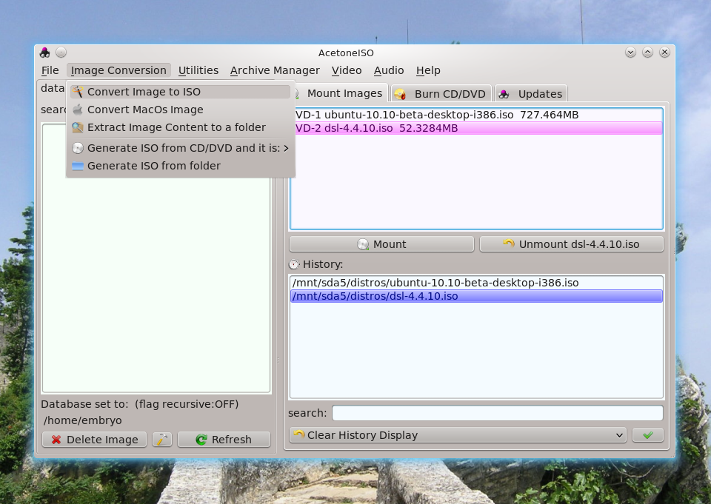Click the Database set to recursive flag text
Image resolution: width=711 pixels, height=504 pixels.
point(140,404)
